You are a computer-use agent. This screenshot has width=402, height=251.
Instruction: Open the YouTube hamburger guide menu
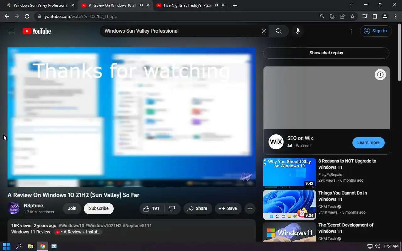tap(11, 31)
